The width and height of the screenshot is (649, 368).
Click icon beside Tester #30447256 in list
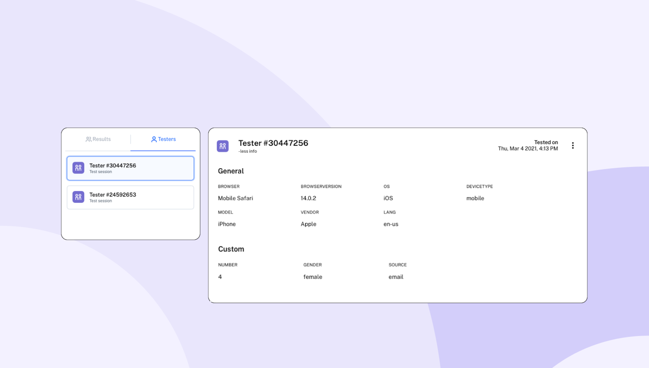tap(79, 168)
